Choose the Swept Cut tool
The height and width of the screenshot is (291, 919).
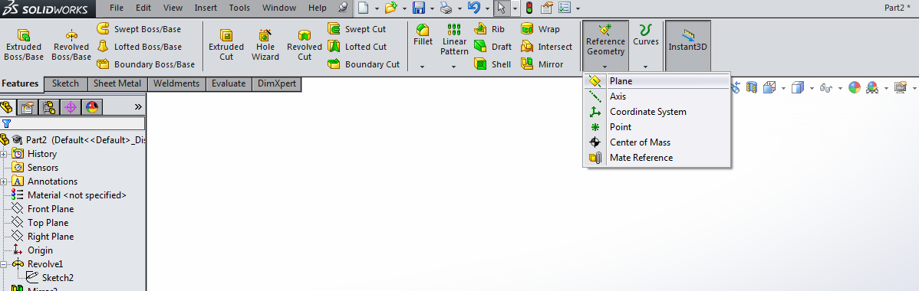[x=357, y=29]
